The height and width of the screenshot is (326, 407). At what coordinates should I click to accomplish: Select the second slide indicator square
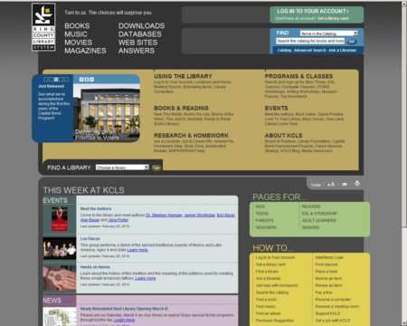coord(51,80)
